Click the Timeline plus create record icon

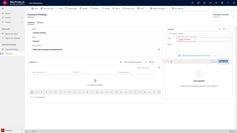pos(219,29)
